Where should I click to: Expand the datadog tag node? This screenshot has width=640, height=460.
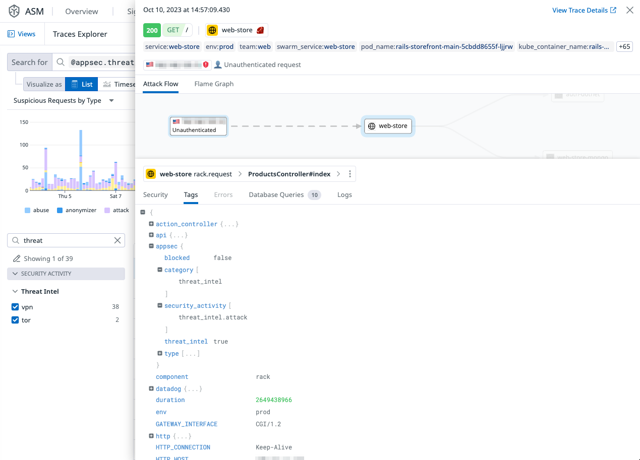pos(151,388)
